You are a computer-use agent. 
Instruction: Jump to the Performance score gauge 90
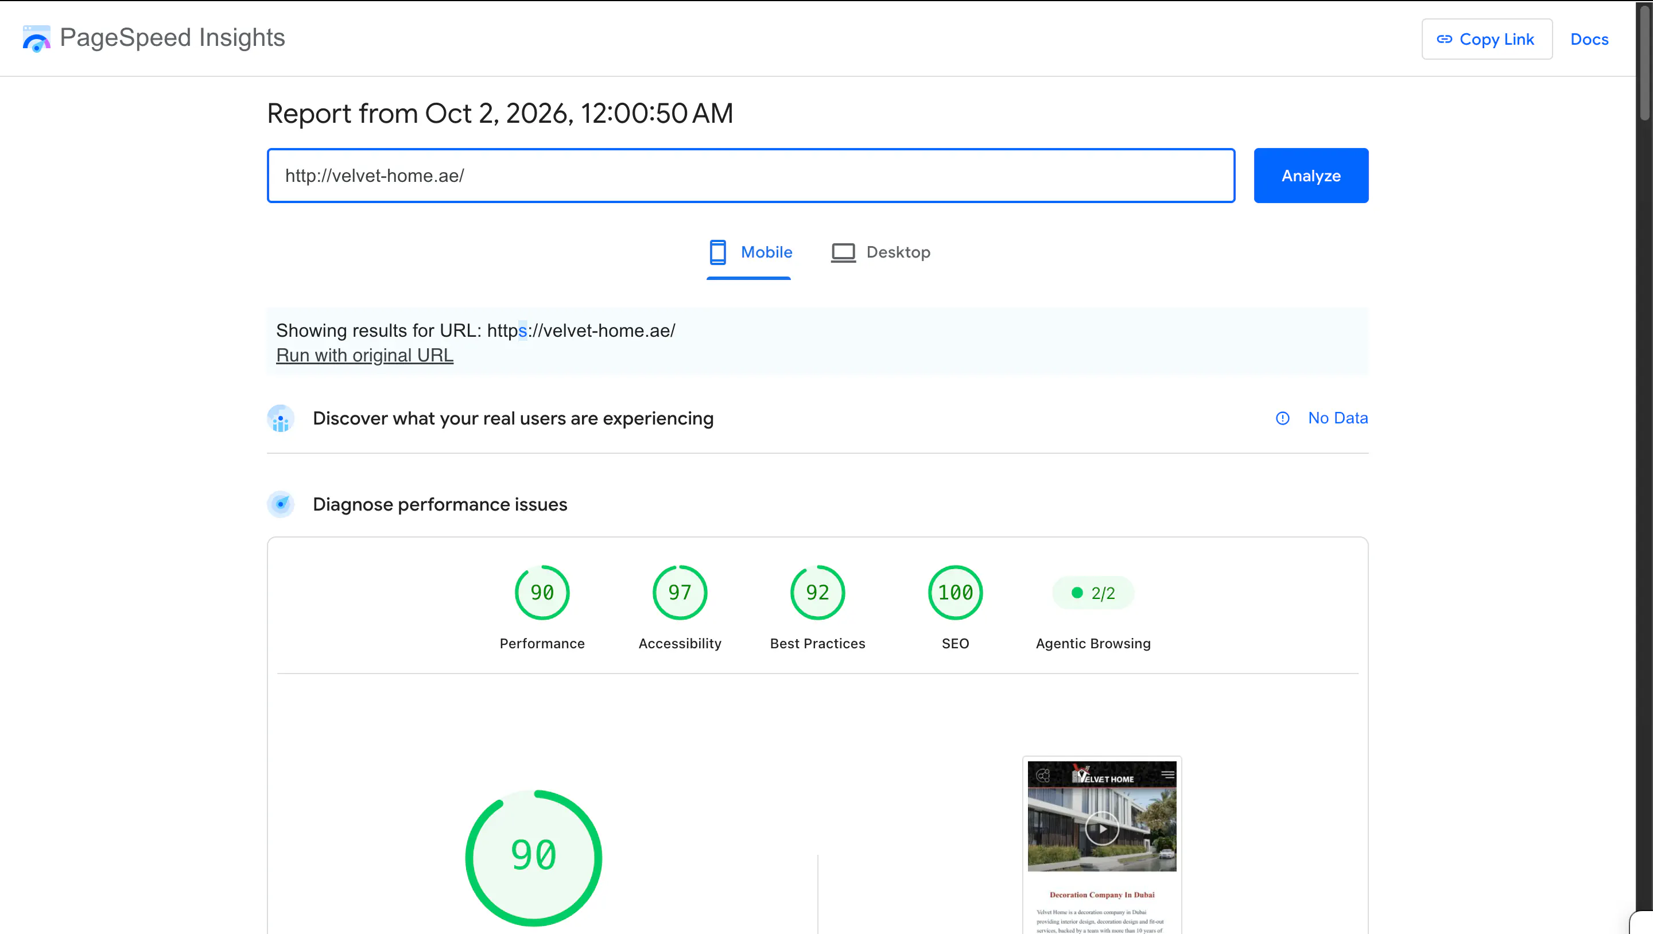[542, 592]
